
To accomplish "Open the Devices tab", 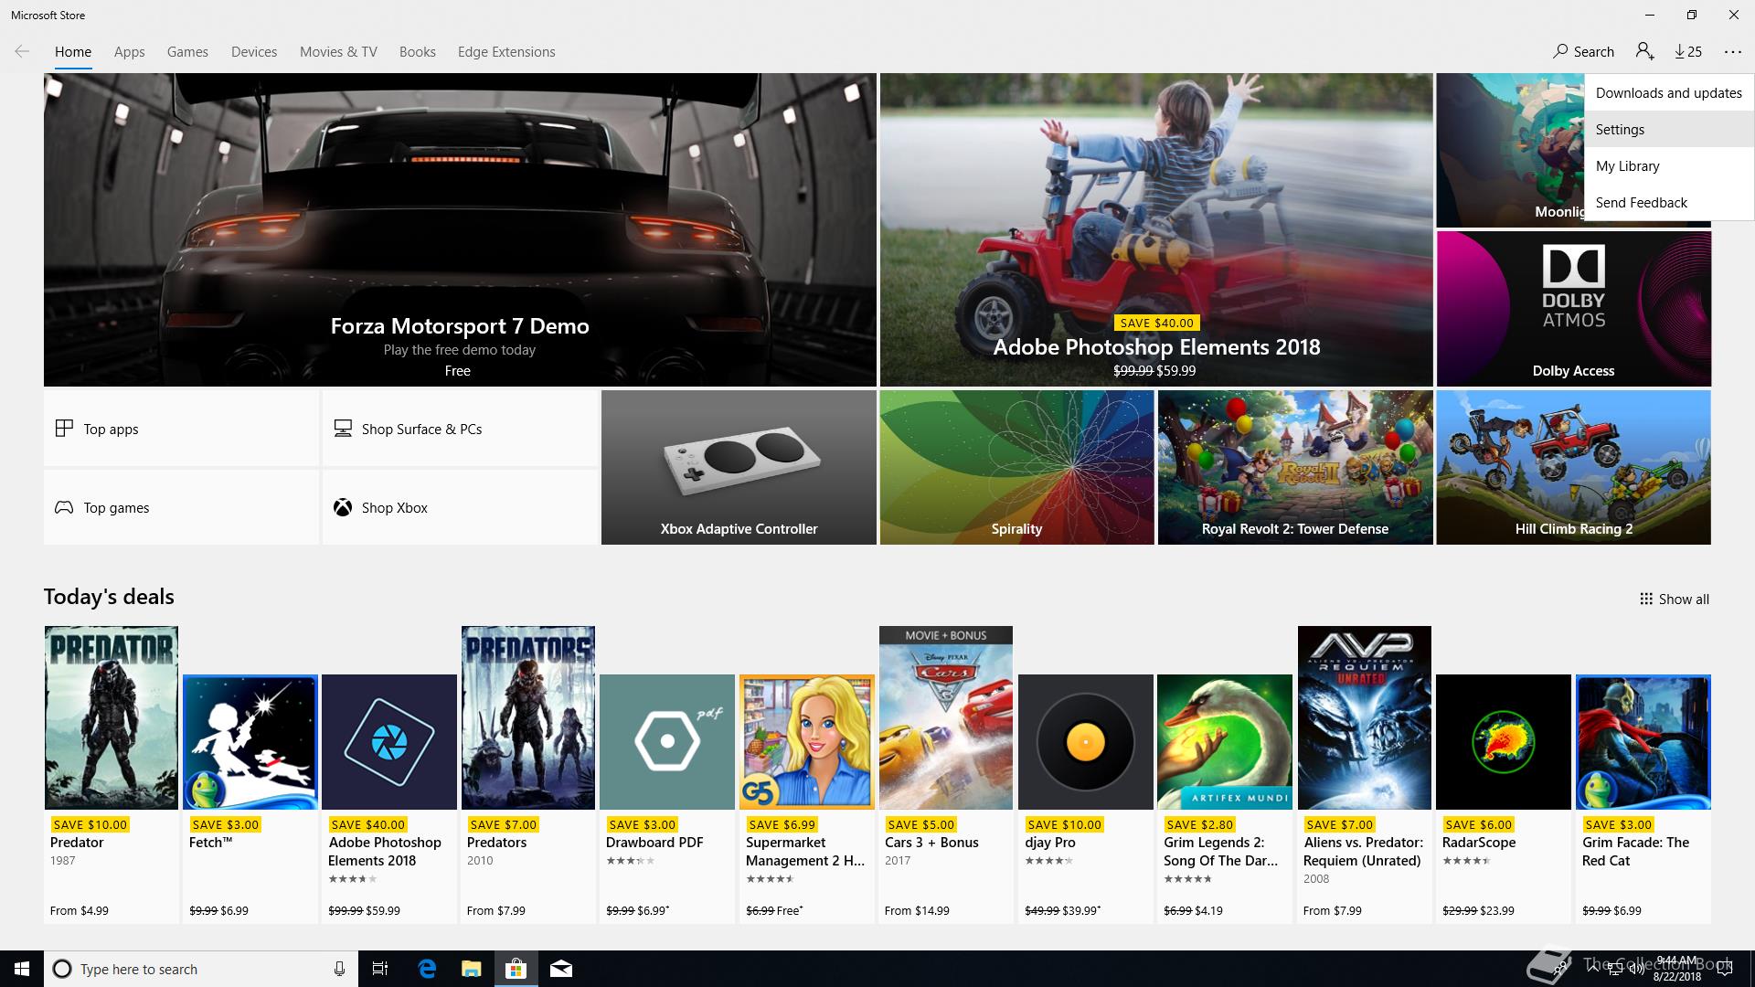I will tap(254, 52).
